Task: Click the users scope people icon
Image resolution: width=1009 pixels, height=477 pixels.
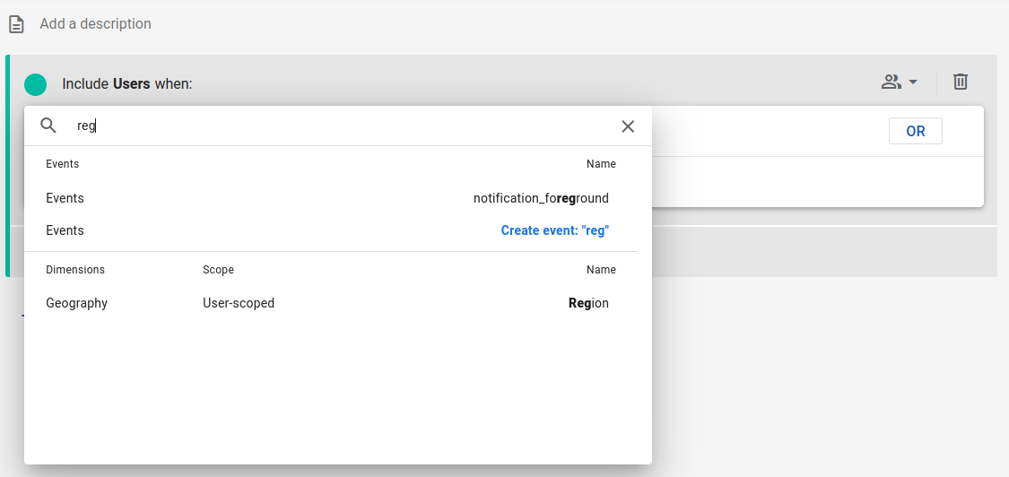Action: pos(891,82)
